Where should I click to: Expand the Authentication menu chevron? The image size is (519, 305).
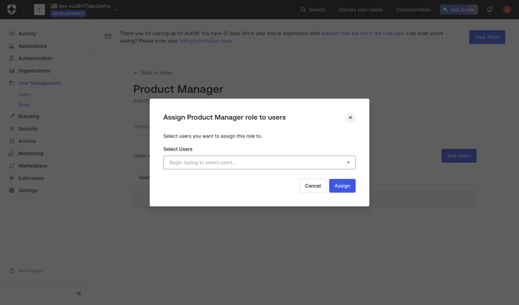pos(80,58)
